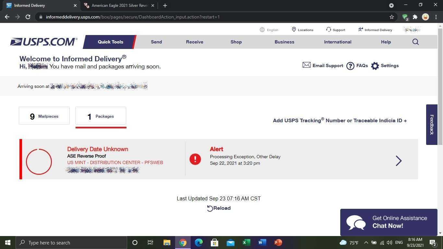Open the Chrome tab search dropdown
The height and width of the screenshot is (249, 443).
(391, 6)
